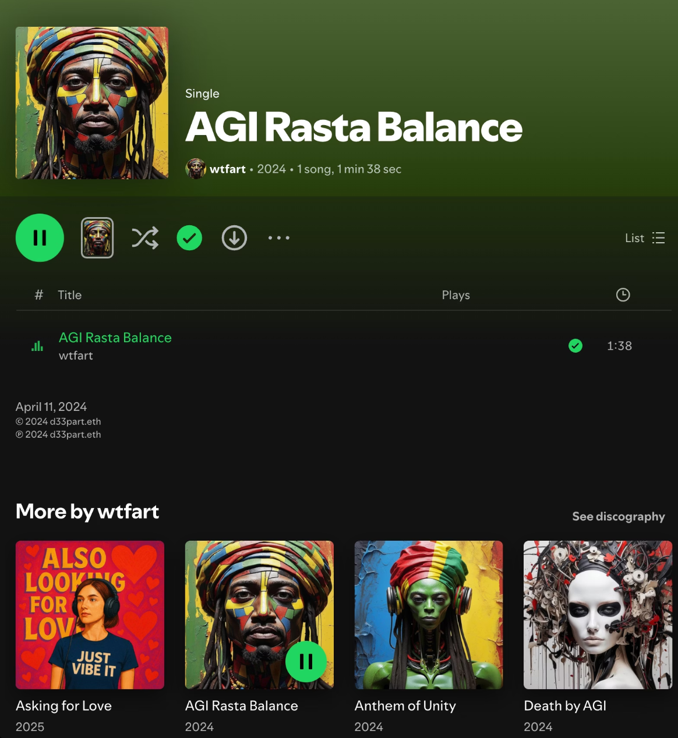Enable shuffle playback

coord(144,238)
